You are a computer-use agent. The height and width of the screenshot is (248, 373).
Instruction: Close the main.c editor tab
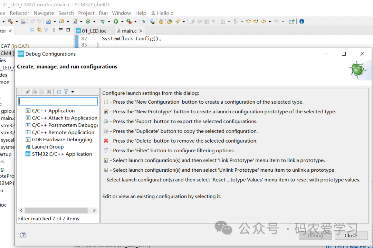click(x=141, y=31)
